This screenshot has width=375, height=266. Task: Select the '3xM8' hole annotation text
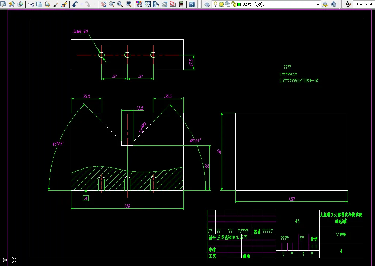[80, 31]
